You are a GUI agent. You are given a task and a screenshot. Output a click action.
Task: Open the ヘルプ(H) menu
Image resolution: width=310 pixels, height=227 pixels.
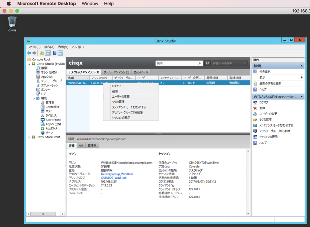click(x=77, y=47)
